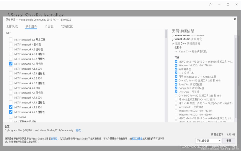The image size is (241, 151).
Task: Uncheck 用于 Windows 的 C++ CMake 工具
Action: 176,77
